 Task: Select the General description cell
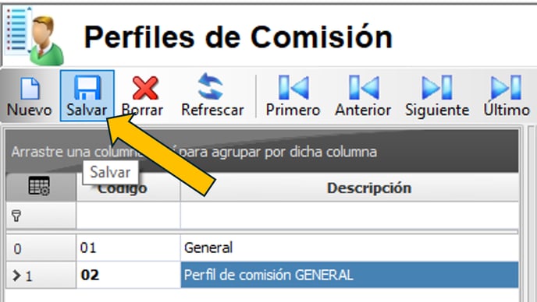[350, 248]
